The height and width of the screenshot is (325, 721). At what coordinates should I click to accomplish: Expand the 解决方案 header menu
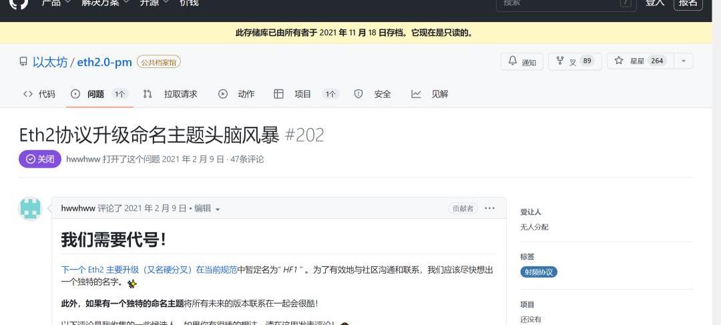[x=106, y=3]
